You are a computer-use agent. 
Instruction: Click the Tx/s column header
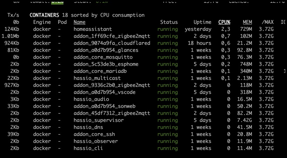13,15
